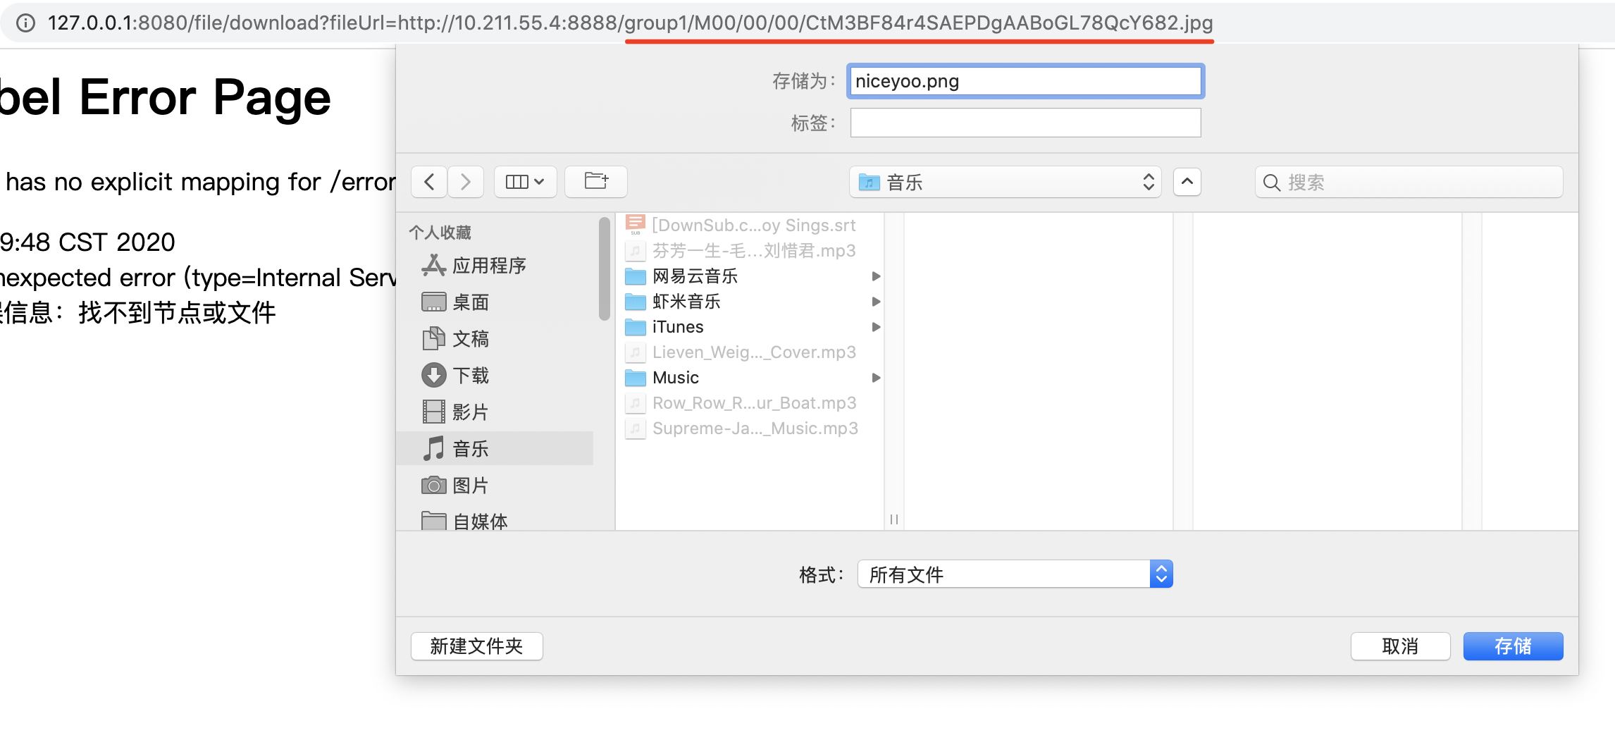The width and height of the screenshot is (1615, 740).
Task: Open the 格式 format dropdown showing 所有文件
Action: 1013,574
